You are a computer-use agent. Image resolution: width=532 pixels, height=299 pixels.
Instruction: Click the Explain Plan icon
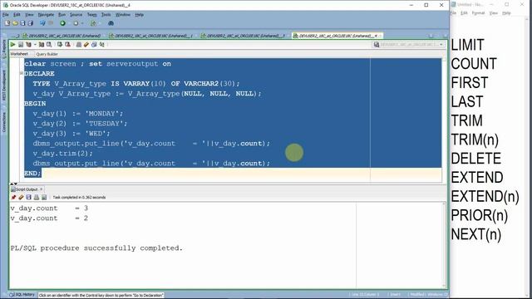28,44
